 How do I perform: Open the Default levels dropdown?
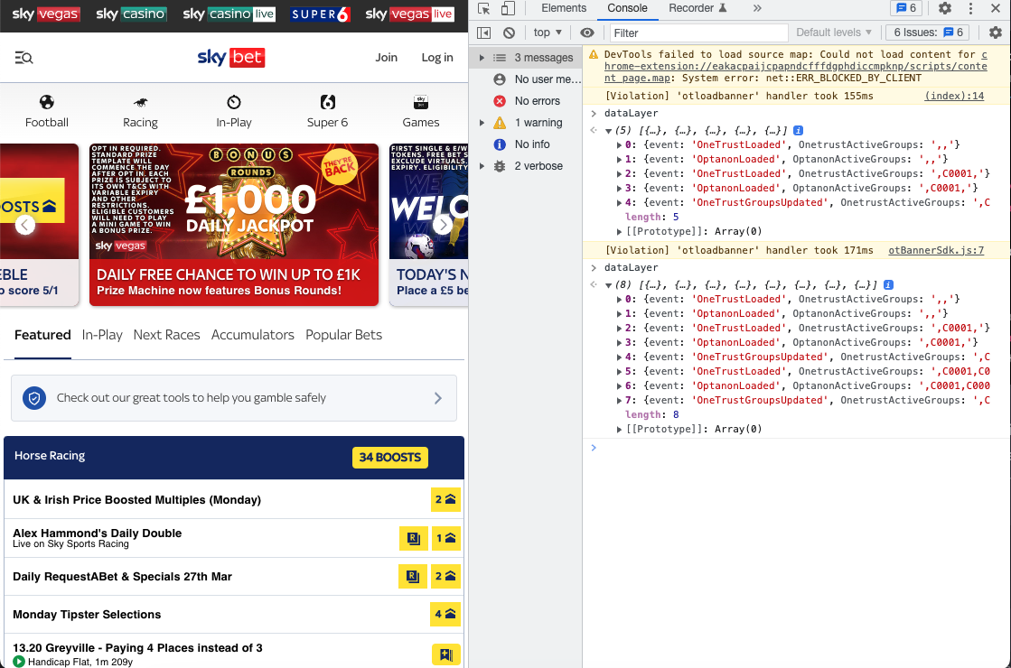[x=834, y=32]
